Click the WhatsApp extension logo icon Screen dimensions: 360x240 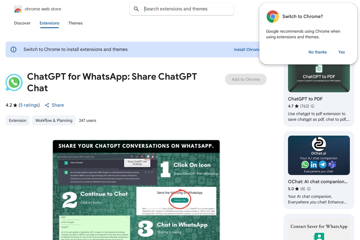tap(14, 82)
